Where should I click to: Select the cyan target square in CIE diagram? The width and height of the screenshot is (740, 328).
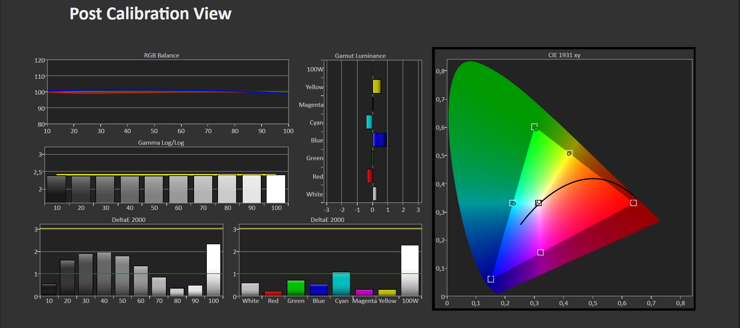click(x=512, y=203)
